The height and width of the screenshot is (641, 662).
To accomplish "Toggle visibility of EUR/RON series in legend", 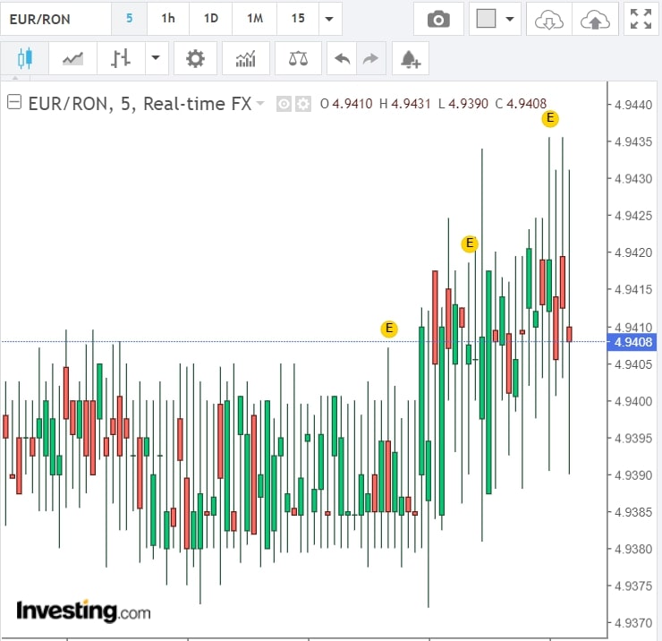I will point(284,104).
